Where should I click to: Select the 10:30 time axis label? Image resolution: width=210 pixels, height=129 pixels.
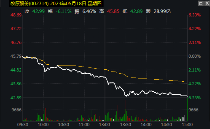(x=64, y=124)
